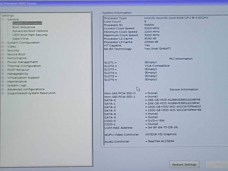Expand the System Logs group

coord(3,85)
